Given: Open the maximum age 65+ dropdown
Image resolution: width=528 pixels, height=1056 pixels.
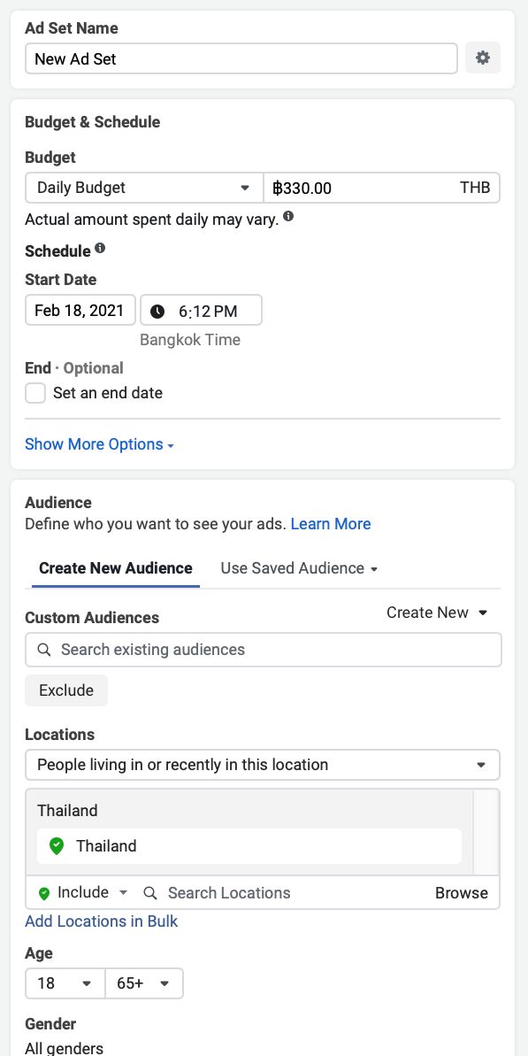Looking at the screenshot, I should pyautogui.click(x=144, y=983).
